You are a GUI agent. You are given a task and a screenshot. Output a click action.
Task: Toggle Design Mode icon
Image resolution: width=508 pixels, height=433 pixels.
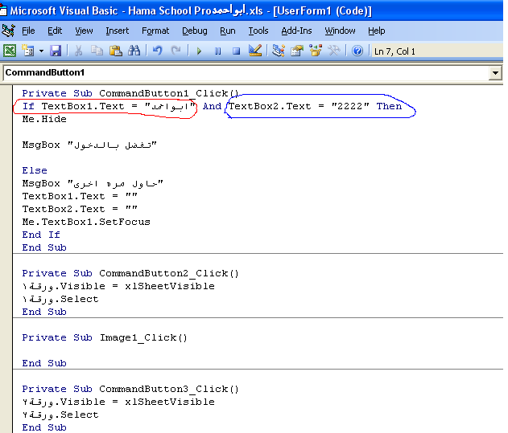point(255,51)
